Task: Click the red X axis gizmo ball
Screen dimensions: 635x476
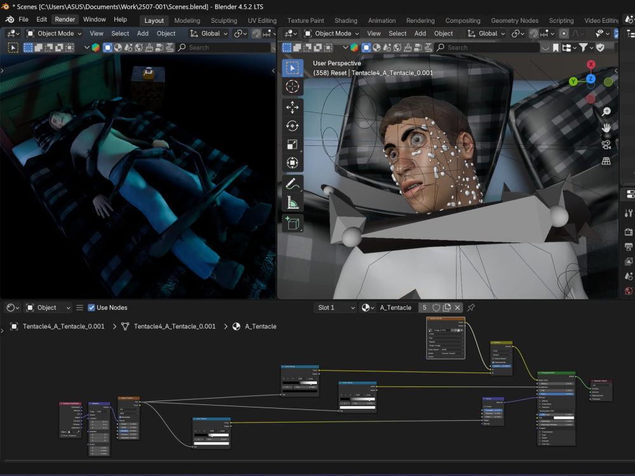Action: pyautogui.click(x=591, y=64)
